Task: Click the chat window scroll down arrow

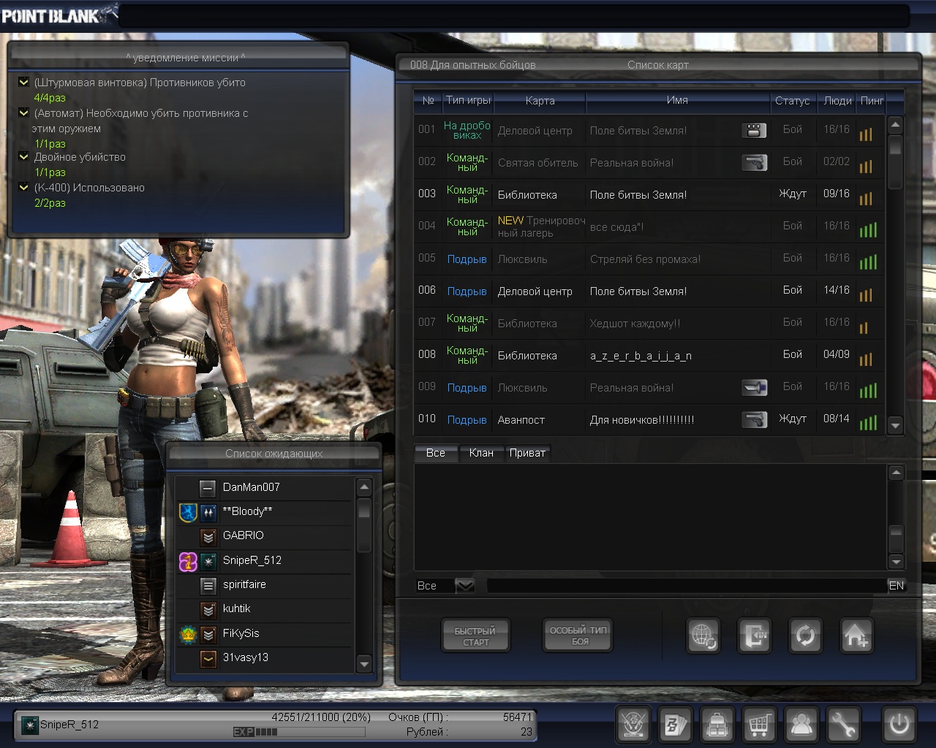Action: (x=896, y=561)
